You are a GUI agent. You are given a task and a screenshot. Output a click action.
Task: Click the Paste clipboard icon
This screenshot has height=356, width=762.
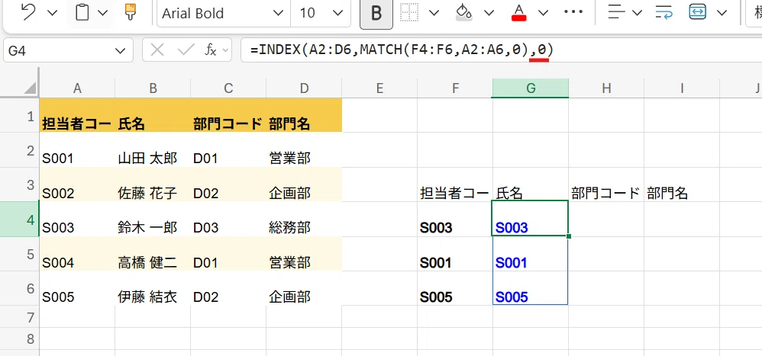tap(82, 12)
